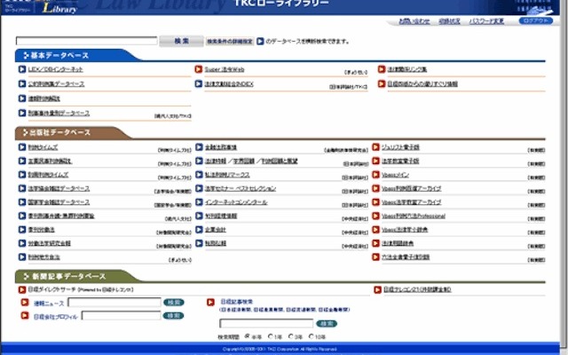This screenshot has height=355, width=568.
Task: Click 検索 button next to 日経会社プロフィル field
Action: 174,316
